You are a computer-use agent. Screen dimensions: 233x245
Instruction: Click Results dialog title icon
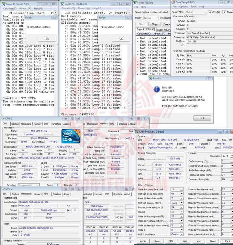coord(150,78)
